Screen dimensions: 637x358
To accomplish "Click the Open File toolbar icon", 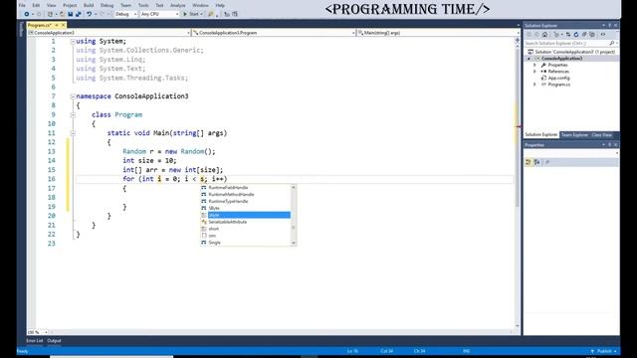I will click(x=62, y=14).
